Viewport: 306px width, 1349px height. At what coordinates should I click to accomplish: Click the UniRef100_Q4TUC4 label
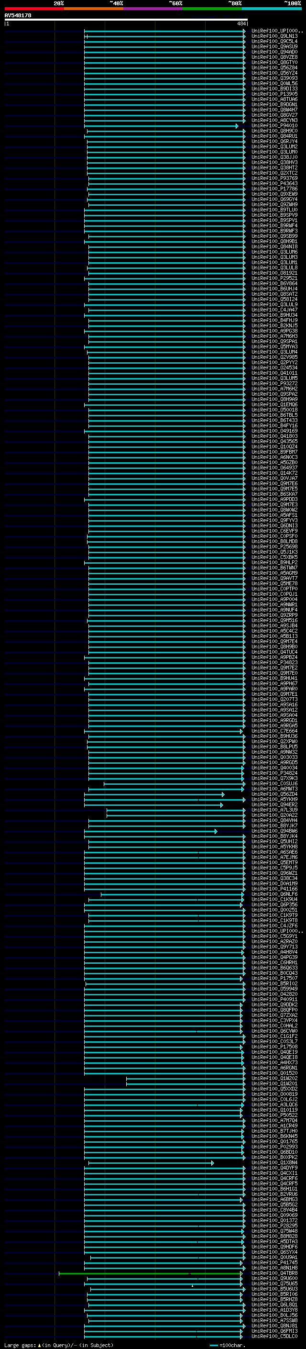click(274, 652)
